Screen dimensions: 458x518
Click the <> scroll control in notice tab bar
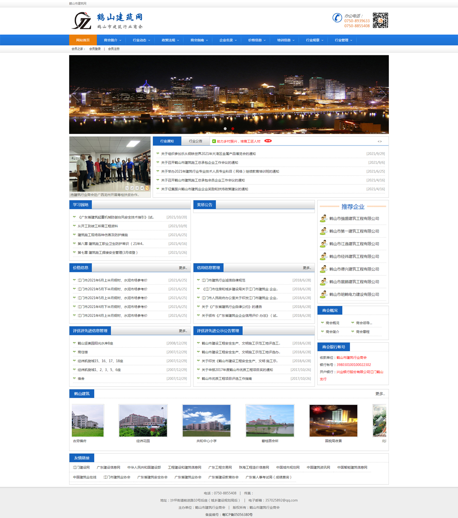coord(380,141)
